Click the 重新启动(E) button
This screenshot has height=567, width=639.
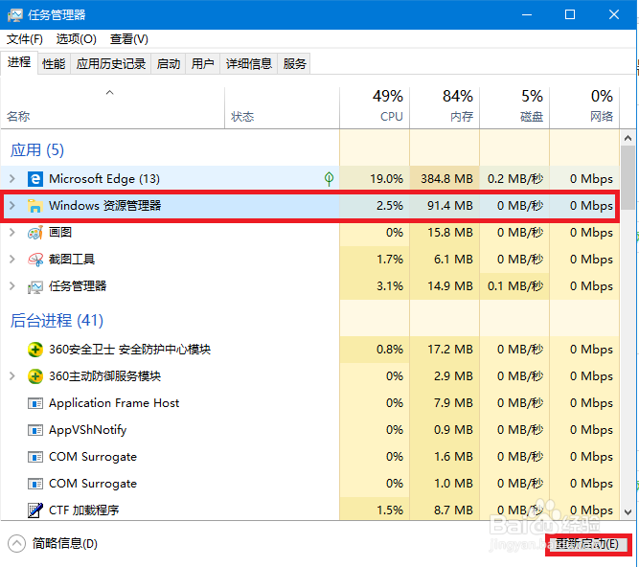click(587, 544)
